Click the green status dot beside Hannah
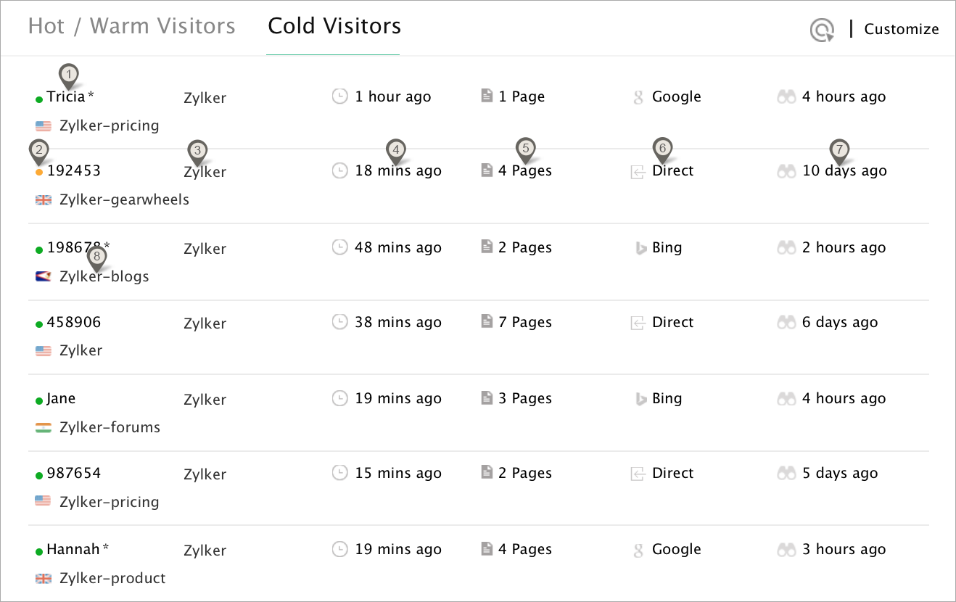Image resolution: width=956 pixels, height=602 pixels. click(39, 552)
